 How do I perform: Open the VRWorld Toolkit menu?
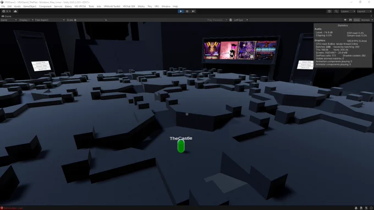[x=112, y=7]
